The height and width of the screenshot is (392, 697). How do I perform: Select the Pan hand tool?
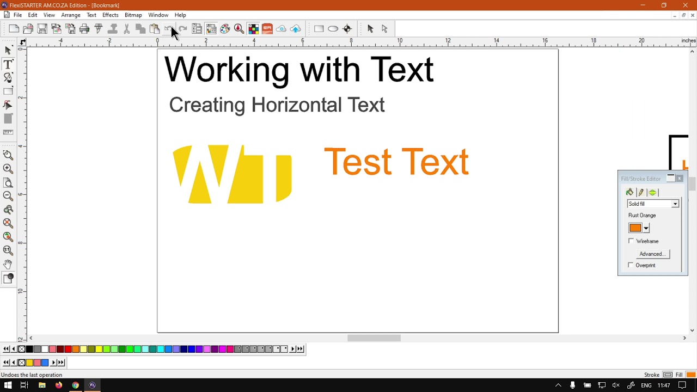[x=8, y=264]
